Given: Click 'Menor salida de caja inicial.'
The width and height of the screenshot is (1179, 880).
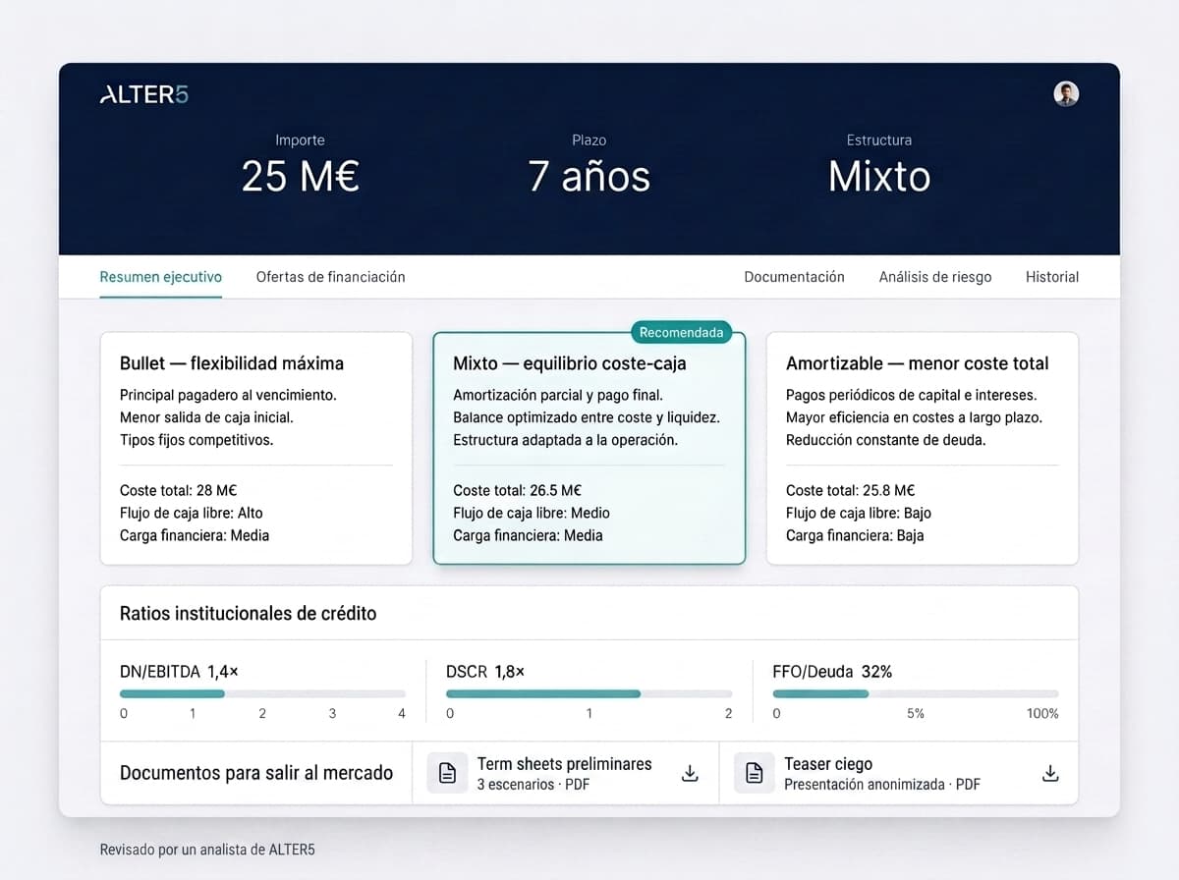Looking at the screenshot, I should tap(206, 417).
